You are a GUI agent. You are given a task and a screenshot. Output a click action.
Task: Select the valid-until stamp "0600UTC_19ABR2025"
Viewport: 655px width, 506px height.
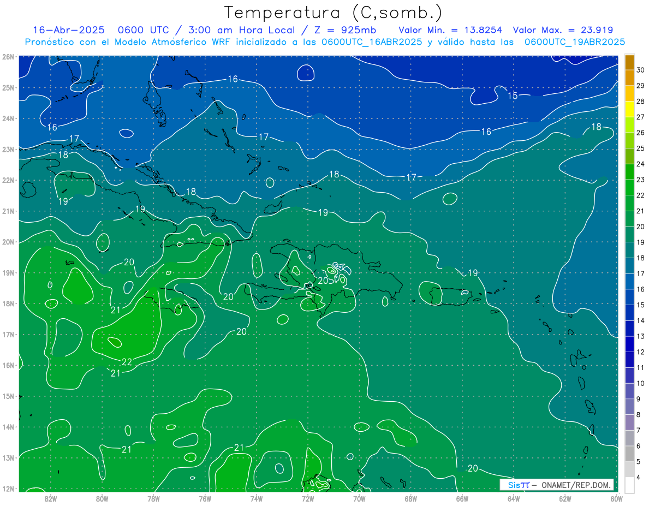coord(574,41)
